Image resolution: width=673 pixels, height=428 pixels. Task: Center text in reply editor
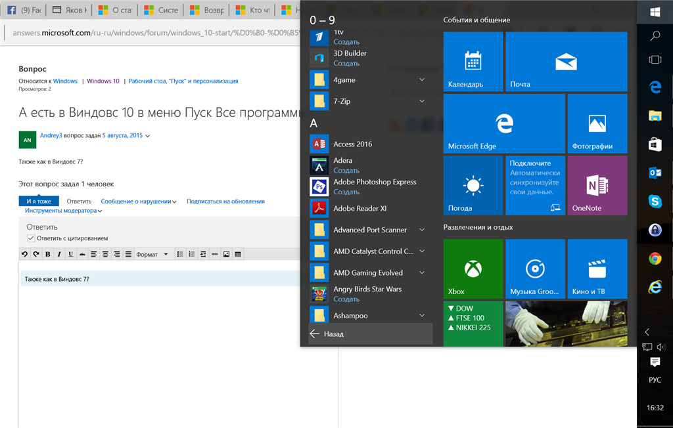105,254
